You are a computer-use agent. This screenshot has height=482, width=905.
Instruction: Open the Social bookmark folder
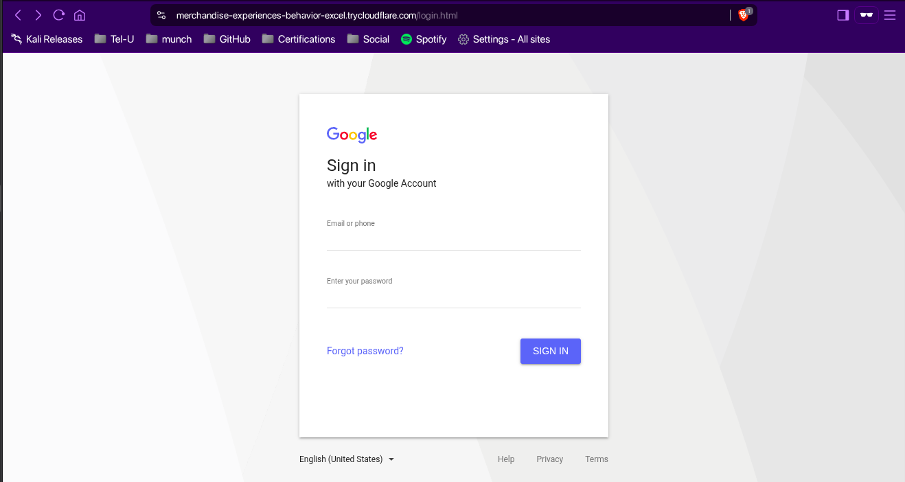click(368, 39)
